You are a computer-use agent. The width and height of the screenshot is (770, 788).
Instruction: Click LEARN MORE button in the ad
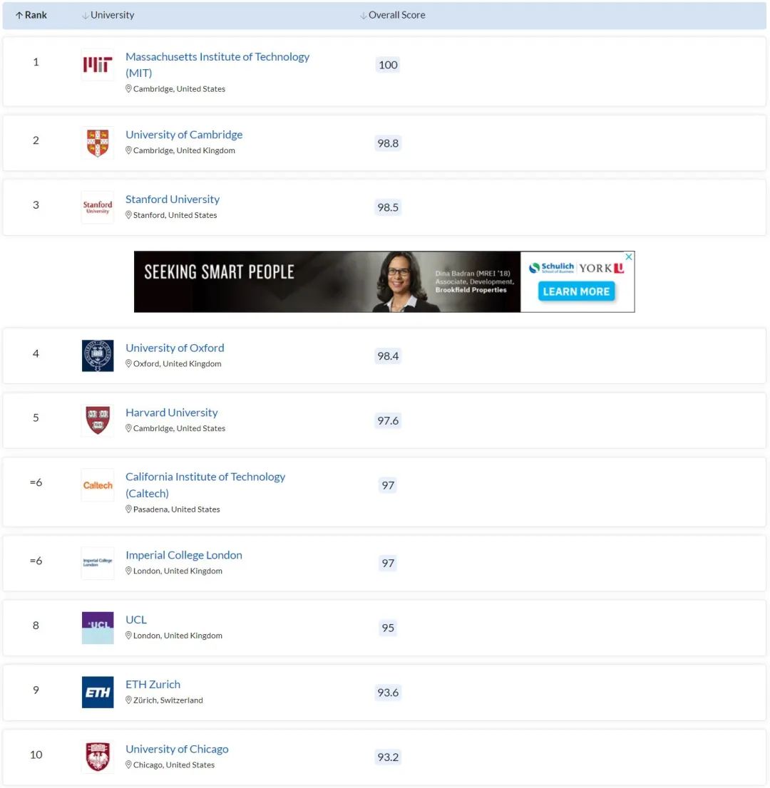576,291
